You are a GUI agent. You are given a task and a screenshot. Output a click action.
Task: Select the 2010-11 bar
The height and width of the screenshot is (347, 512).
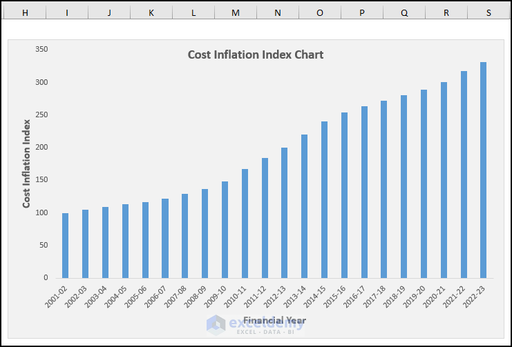tap(245, 224)
